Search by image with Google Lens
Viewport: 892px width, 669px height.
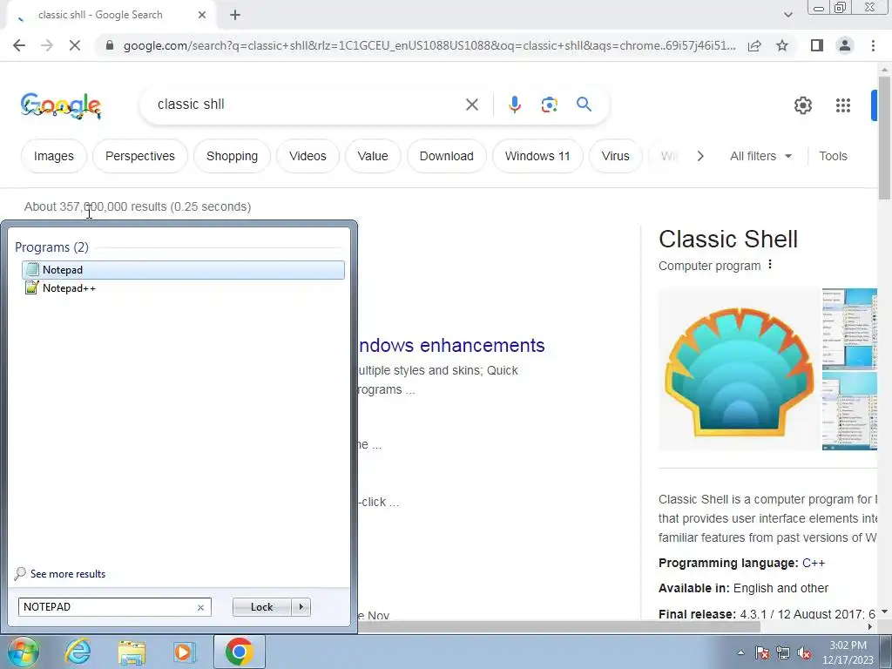549,105
